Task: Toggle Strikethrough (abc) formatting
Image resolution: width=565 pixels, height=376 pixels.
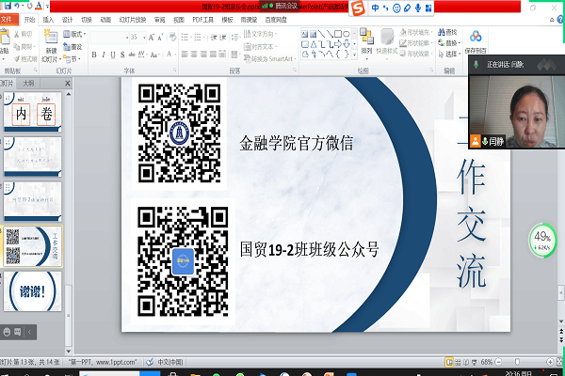Action: click(x=132, y=55)
